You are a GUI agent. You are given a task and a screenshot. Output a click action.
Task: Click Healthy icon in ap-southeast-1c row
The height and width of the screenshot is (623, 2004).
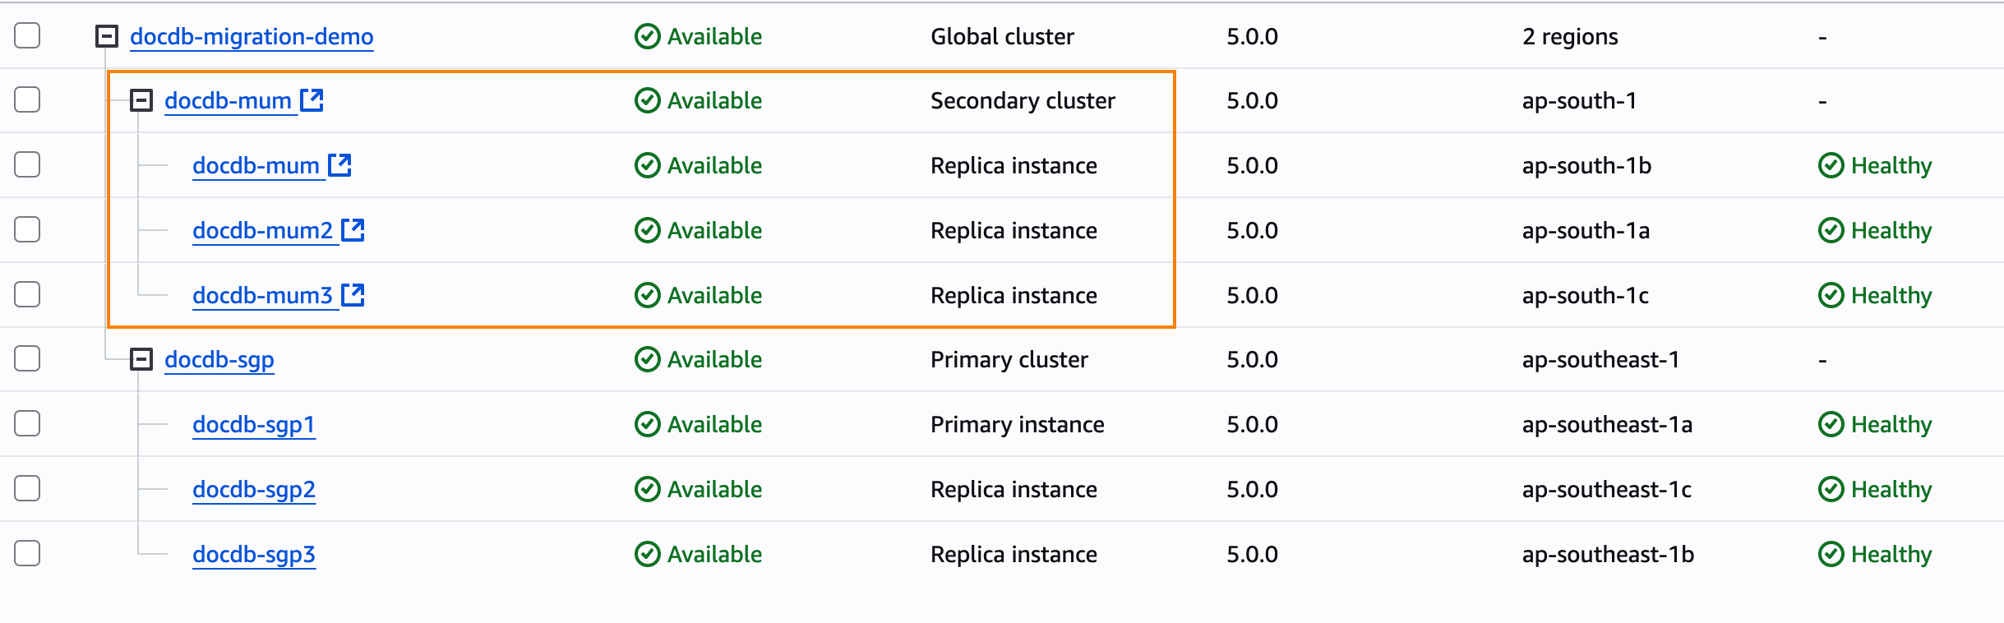coord(1831,489)
